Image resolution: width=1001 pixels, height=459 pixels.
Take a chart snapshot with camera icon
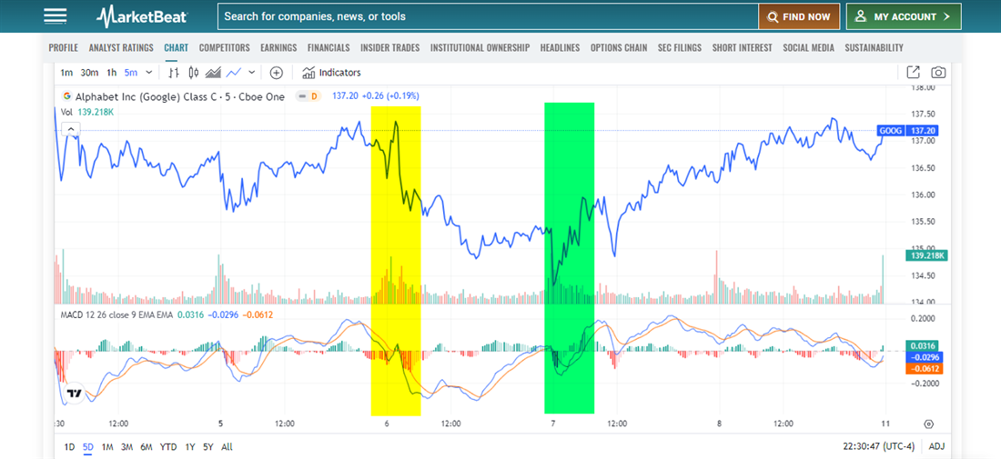click(x=938, y=73)
